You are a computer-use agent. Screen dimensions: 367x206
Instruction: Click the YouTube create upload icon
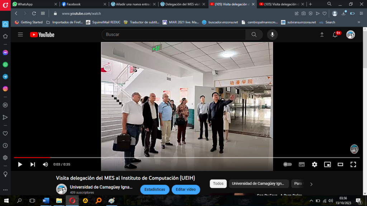point(322,35)
